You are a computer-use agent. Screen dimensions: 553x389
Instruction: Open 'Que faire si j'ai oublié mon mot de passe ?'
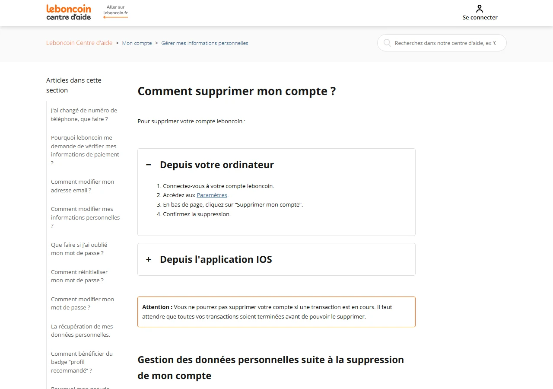click(x=79, y=249)
